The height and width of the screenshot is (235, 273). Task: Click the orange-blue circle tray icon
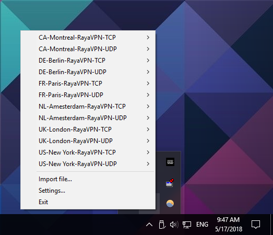point(170,204)
